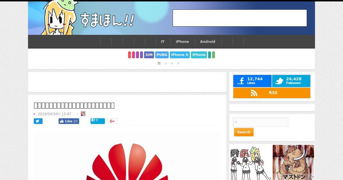
Task: Click the red tag swatch
Action: pos(129,55)
